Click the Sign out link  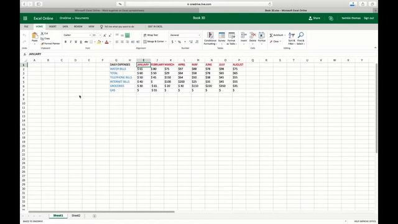(369, 18)
